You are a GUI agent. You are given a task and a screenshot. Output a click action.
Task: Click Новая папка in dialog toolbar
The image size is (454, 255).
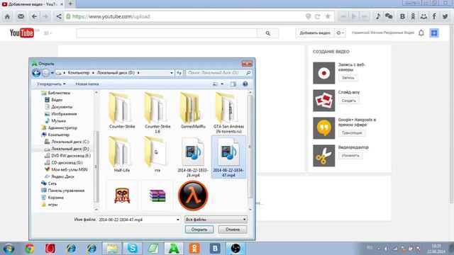tap(87, 84)
